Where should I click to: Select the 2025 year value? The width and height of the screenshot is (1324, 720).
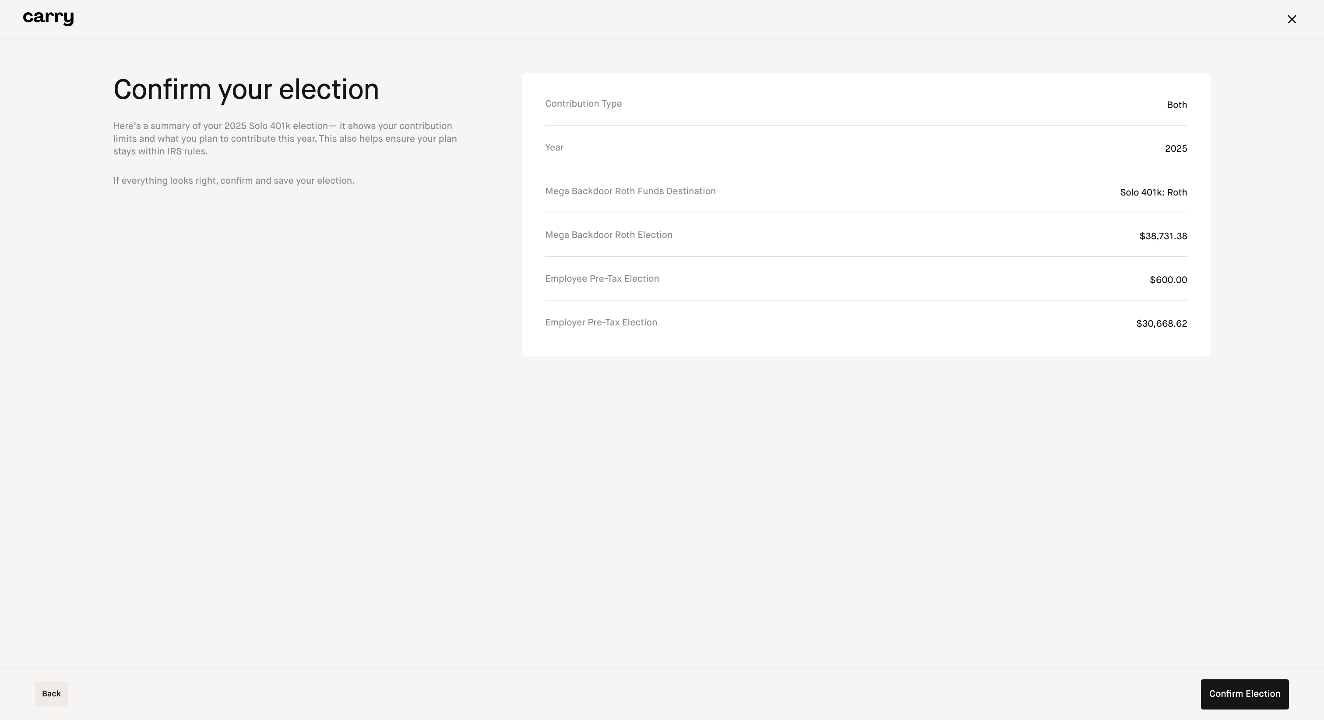[x=1176, y=149]
